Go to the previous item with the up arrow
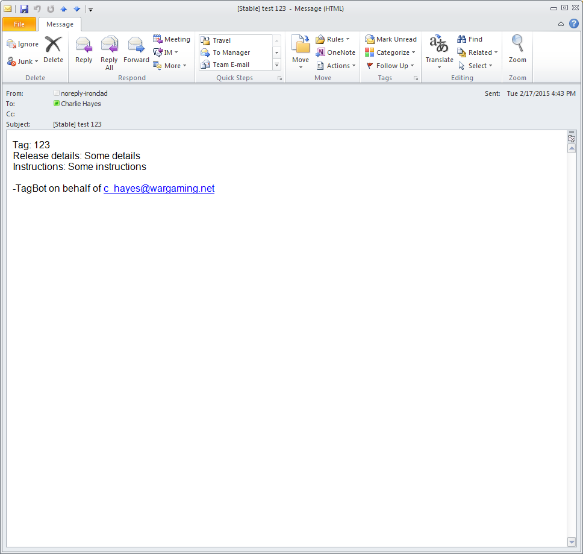 (64, 8)
